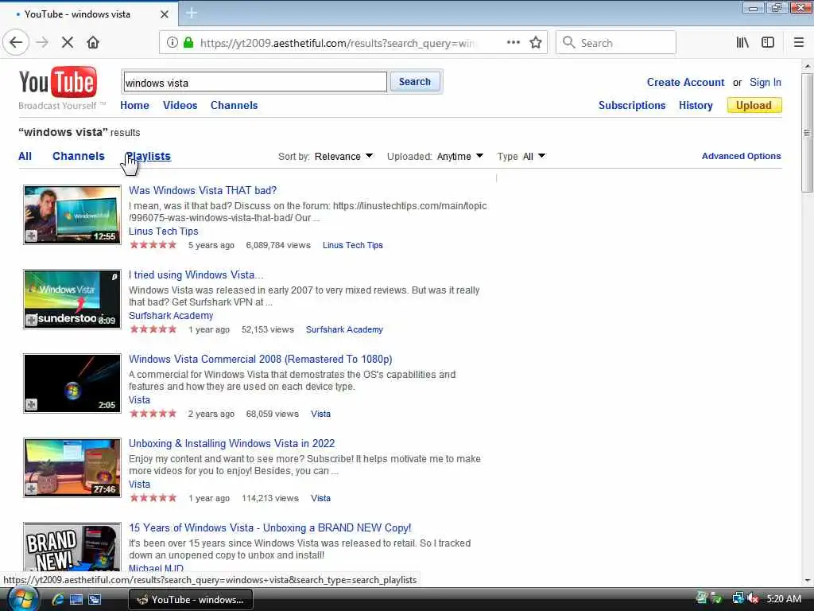Open the Sign In link
814x611 pixels.
[x=766, y=82]
